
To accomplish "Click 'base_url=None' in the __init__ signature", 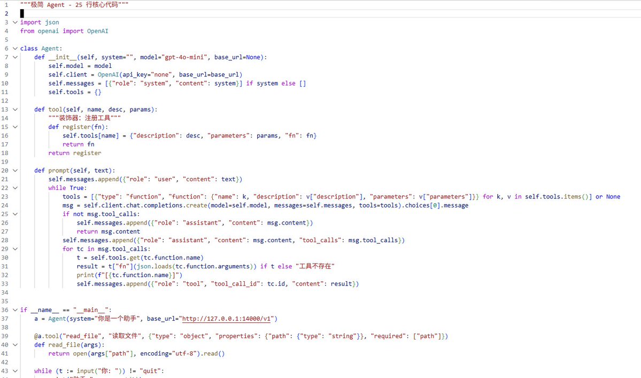I will click(237, 57).
